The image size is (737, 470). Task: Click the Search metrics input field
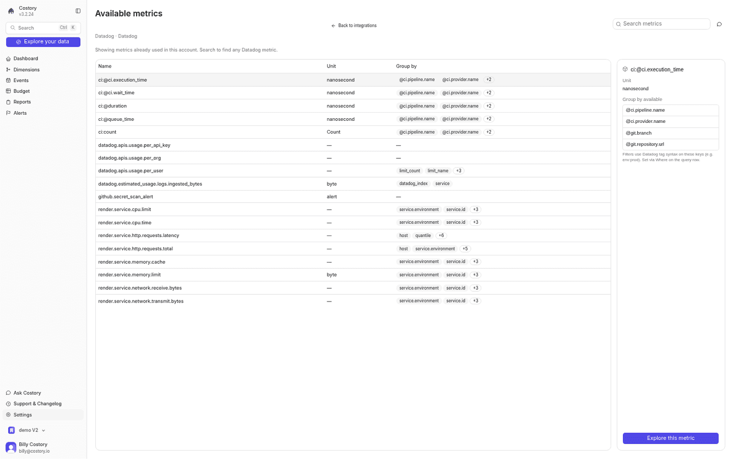(x=661, y=24)
